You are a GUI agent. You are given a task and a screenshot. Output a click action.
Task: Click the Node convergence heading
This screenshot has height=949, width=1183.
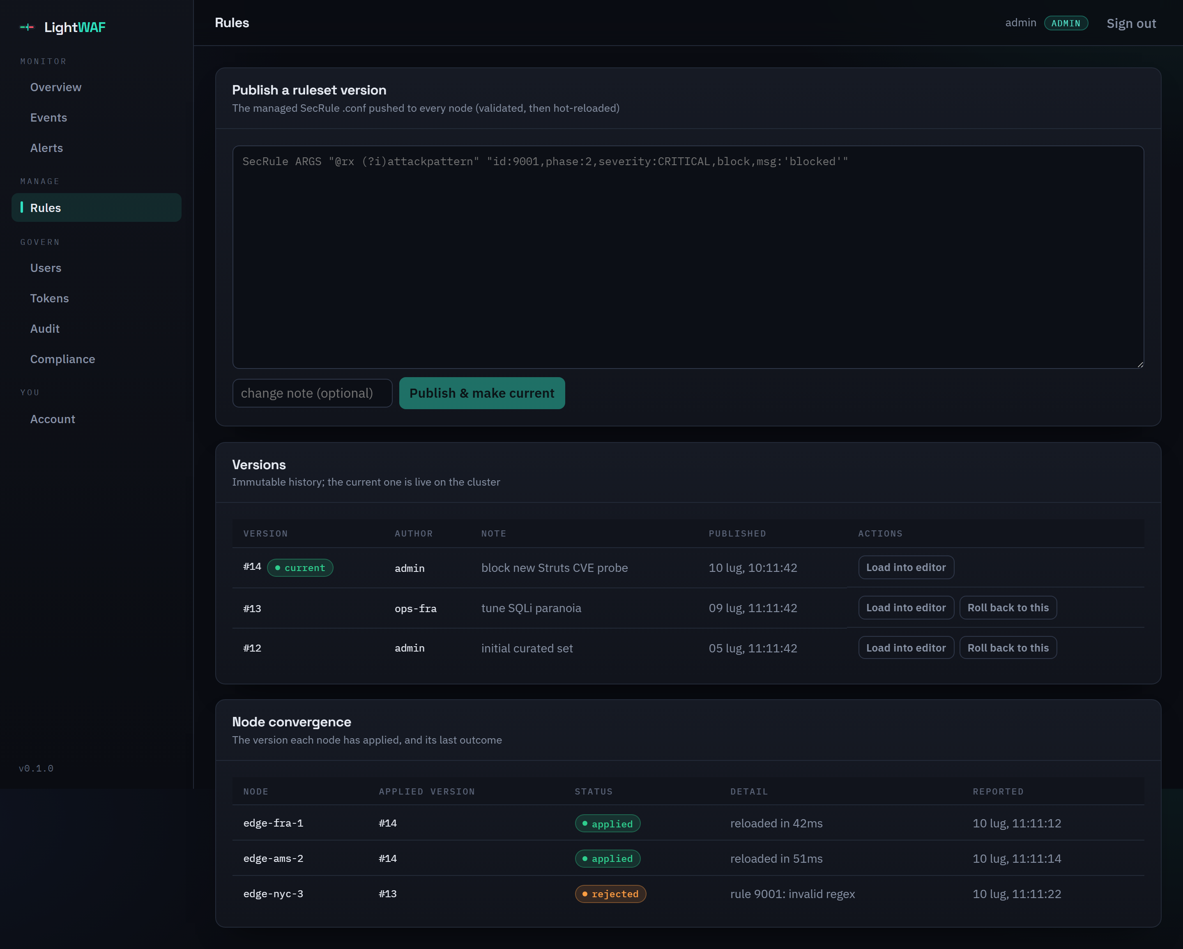pos(291,722)
